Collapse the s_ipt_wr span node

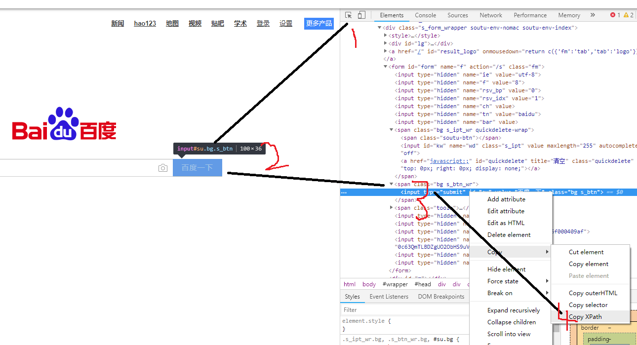click(x=392, y=130)
